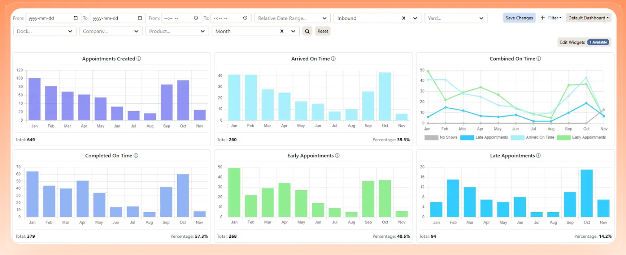This screenshot has height=255, width=626.
Task: Open clock picker in To time field
Action: click(245, 18)
